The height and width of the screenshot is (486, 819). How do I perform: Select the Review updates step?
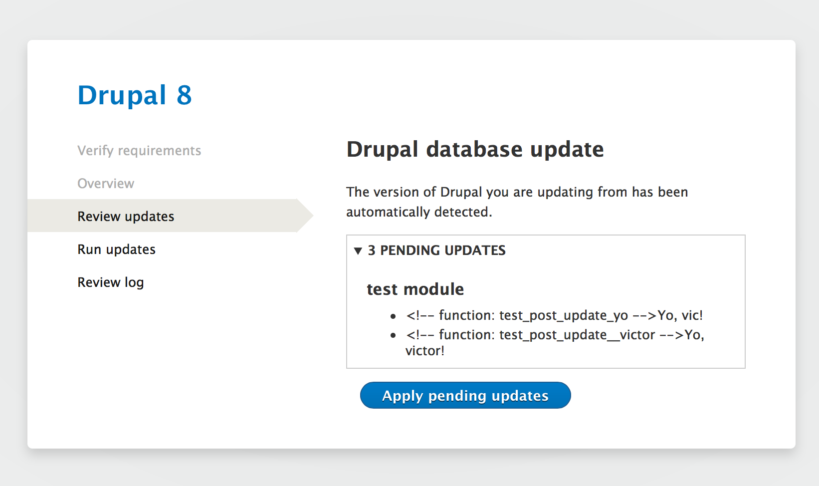point(125,216)
